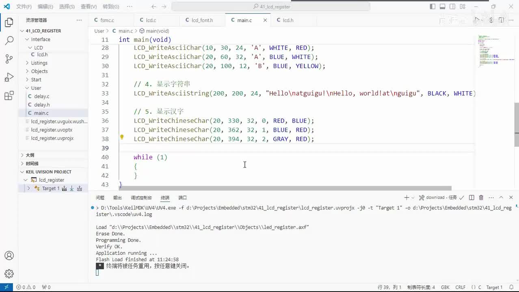Open the 查看(V) menu
Viewport: 519px width, 292px height.
pos(89,6)
